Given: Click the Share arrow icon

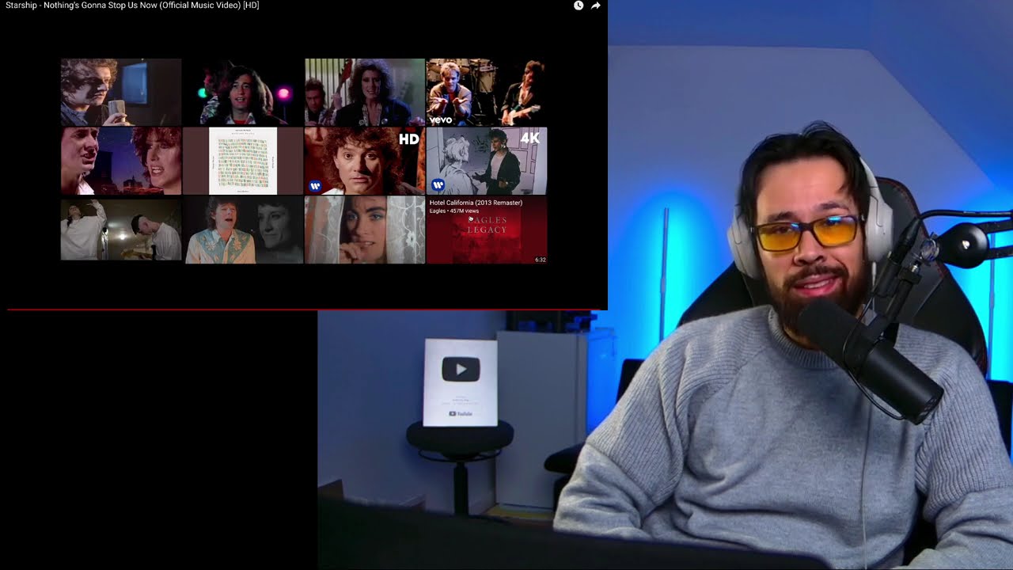Looking at the screenshot, I should coord(596,6).
